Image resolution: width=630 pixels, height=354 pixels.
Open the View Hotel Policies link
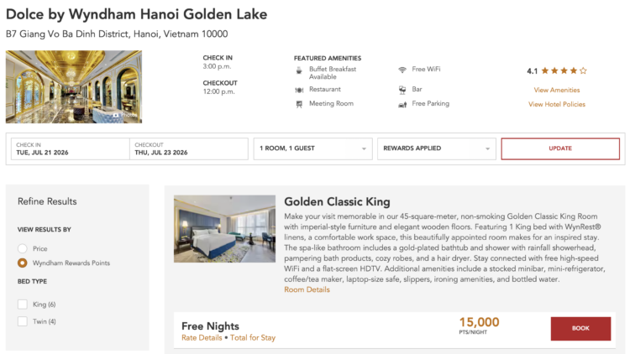(557, 105)
